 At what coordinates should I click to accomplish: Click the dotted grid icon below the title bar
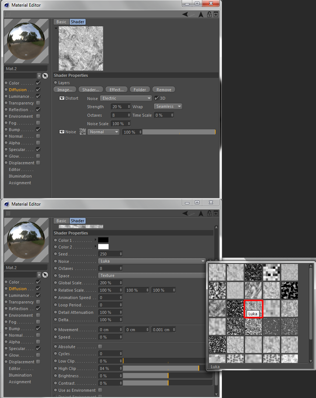(x=8, y=14)
